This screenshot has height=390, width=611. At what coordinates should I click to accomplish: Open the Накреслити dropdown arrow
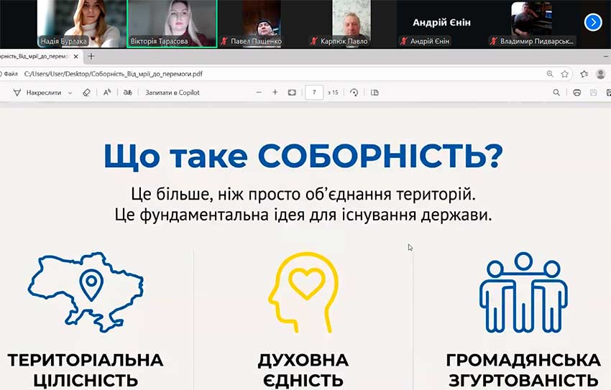click(70, 93)
